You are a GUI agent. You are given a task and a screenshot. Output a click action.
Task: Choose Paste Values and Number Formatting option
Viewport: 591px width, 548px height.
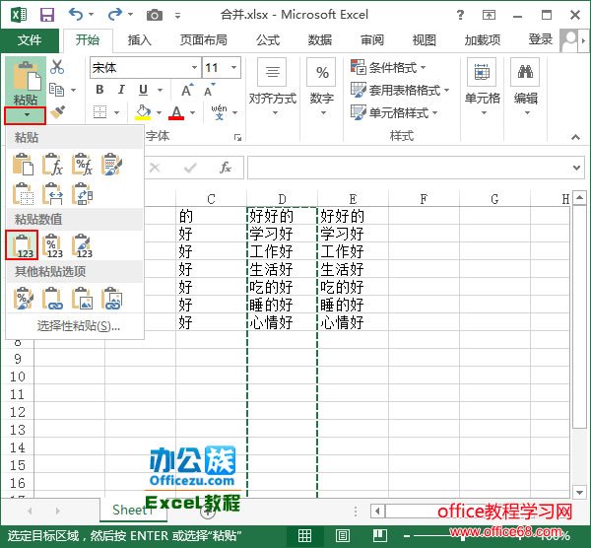click(x=52, y=245)
